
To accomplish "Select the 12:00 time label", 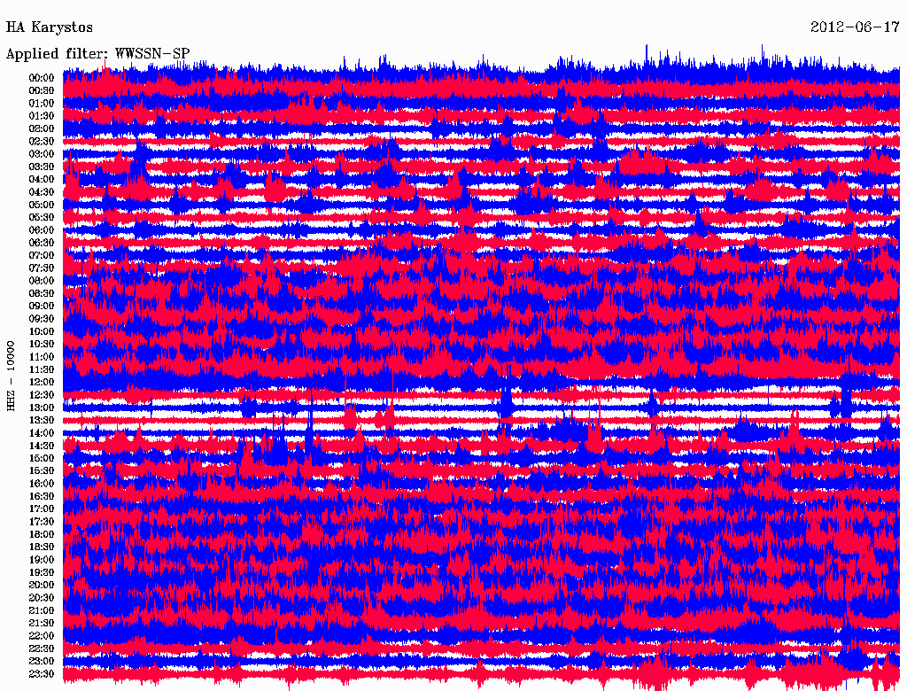I will 42,382.
